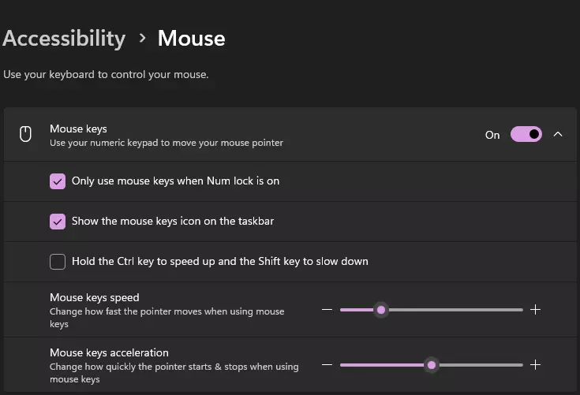Click the plus icon for Mouse keys acceleration
Viewport: 580px width, 395px height.
coord(535,365)
